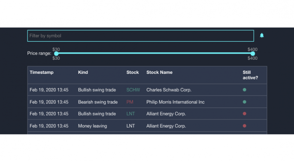The width and height of the screenshot is (294, 161).
Task: Select Bearish swing trade kind cell
Action: [98, 102]
